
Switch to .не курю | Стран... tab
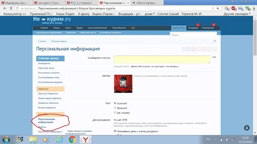point(49,3)
